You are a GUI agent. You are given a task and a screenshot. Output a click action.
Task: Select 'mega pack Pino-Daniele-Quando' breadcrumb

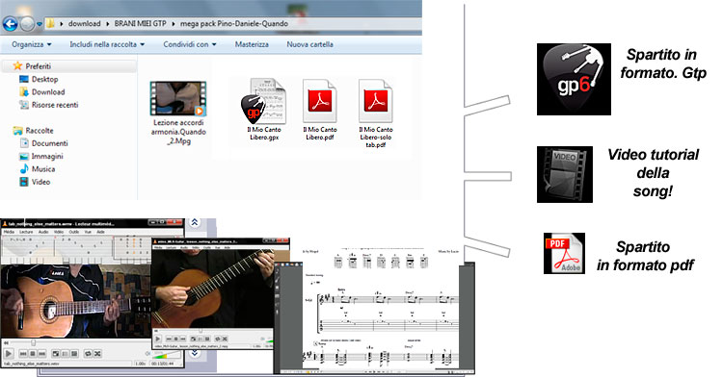234,23
